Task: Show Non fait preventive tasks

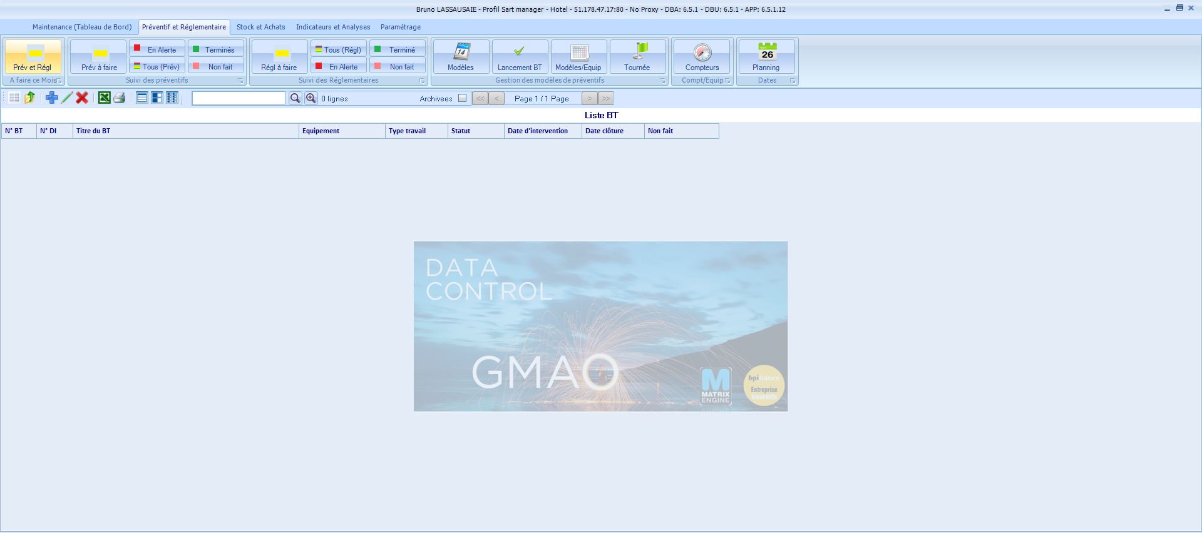Action: [x=216, y=66]
